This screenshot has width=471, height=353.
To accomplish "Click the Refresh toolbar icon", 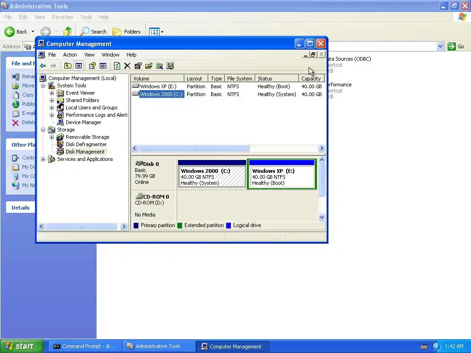I will [x=117, y=66].
